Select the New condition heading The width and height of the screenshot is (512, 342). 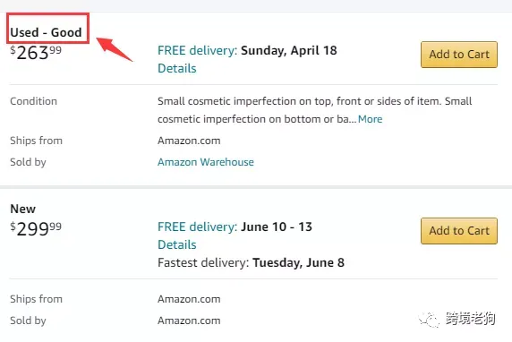pos(23,209)
